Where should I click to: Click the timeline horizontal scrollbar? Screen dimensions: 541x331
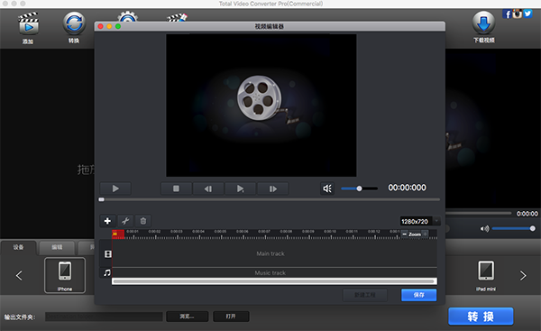coord(274,281)
